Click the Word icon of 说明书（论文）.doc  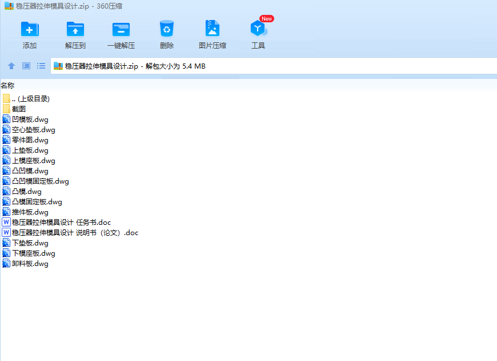[x=6, y=232]
